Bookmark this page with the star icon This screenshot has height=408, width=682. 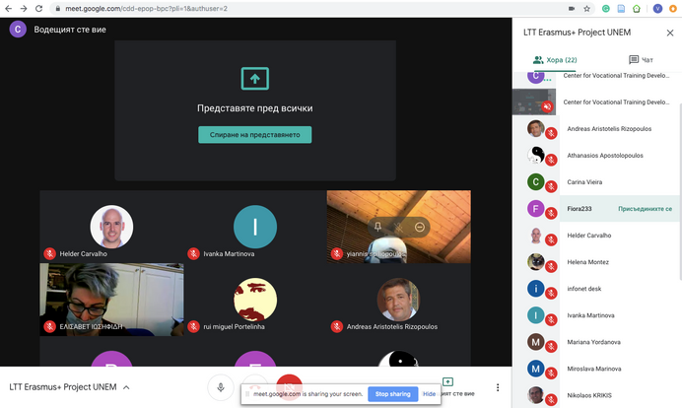[586, 8]
